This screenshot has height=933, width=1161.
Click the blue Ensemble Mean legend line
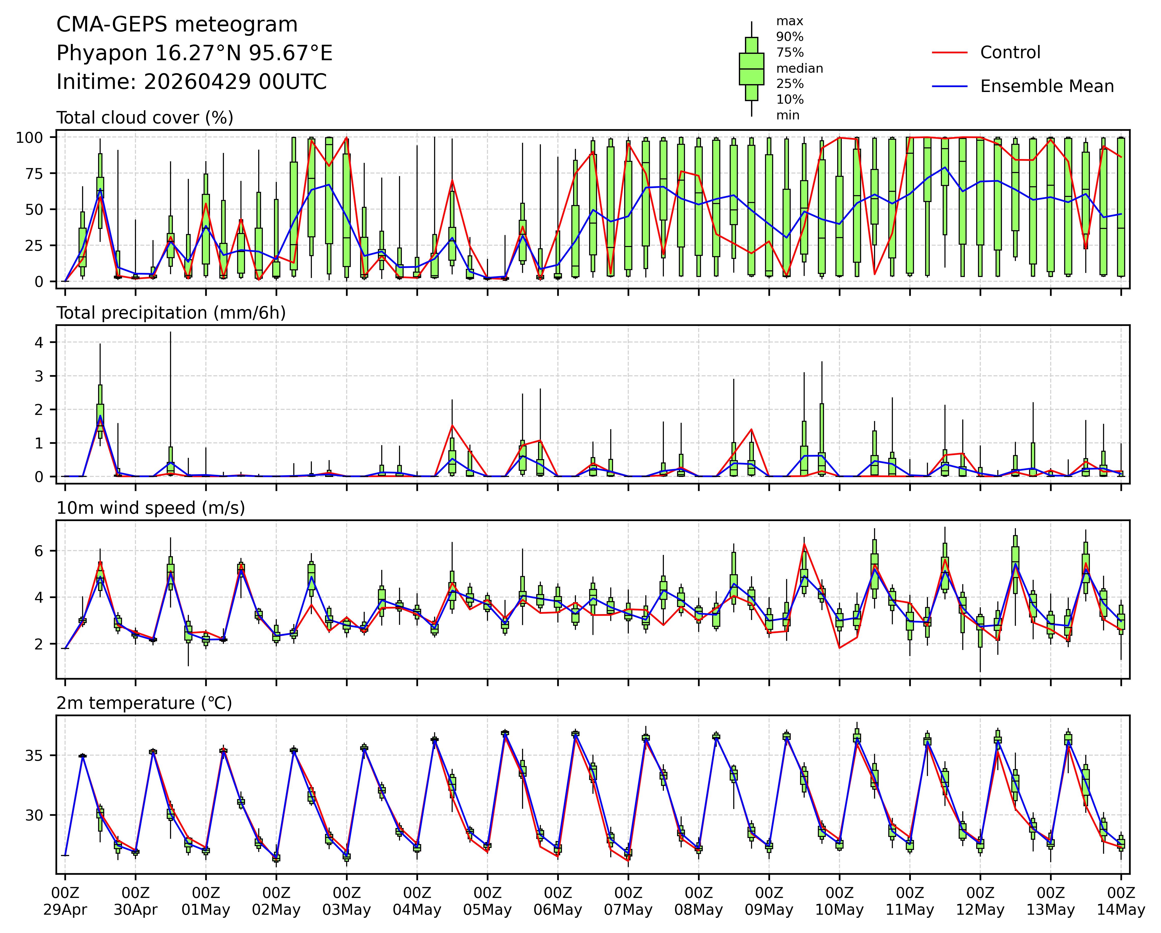pos(949,86)
